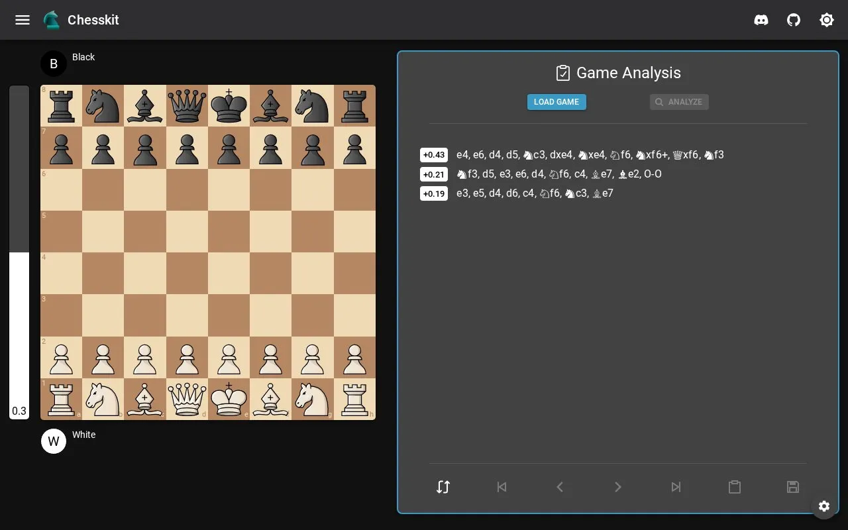Select the engine line starting e4, e6
This screenshot has height=530, width=848.
590,155
